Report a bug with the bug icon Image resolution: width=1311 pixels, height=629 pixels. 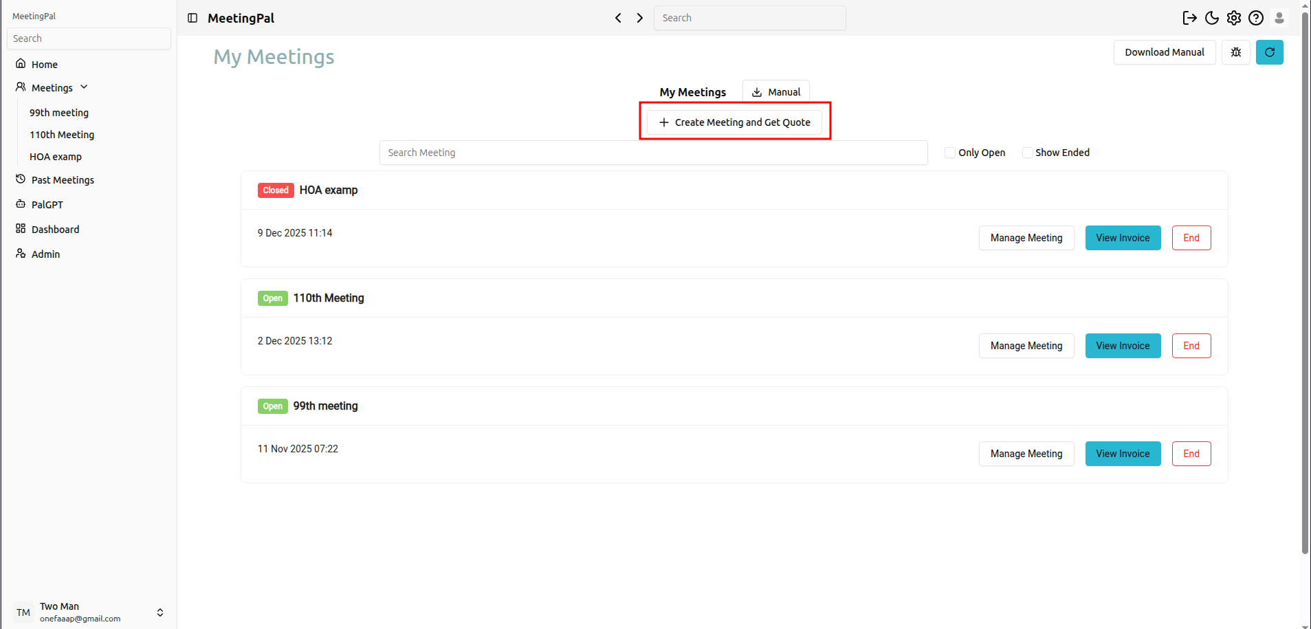pyautogui.click(x=1235, y=52)
